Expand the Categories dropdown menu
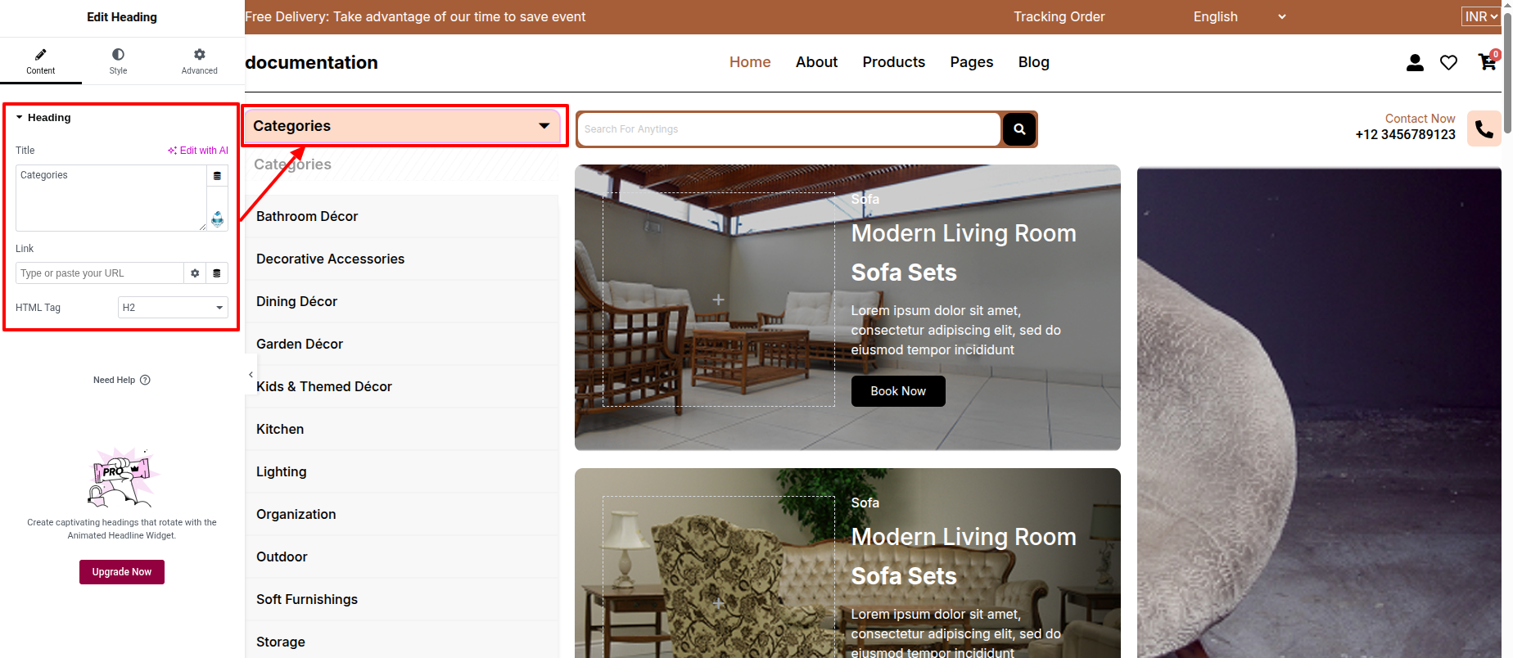The width and height of the screenshot is (1513, 658). click(544, 126)
